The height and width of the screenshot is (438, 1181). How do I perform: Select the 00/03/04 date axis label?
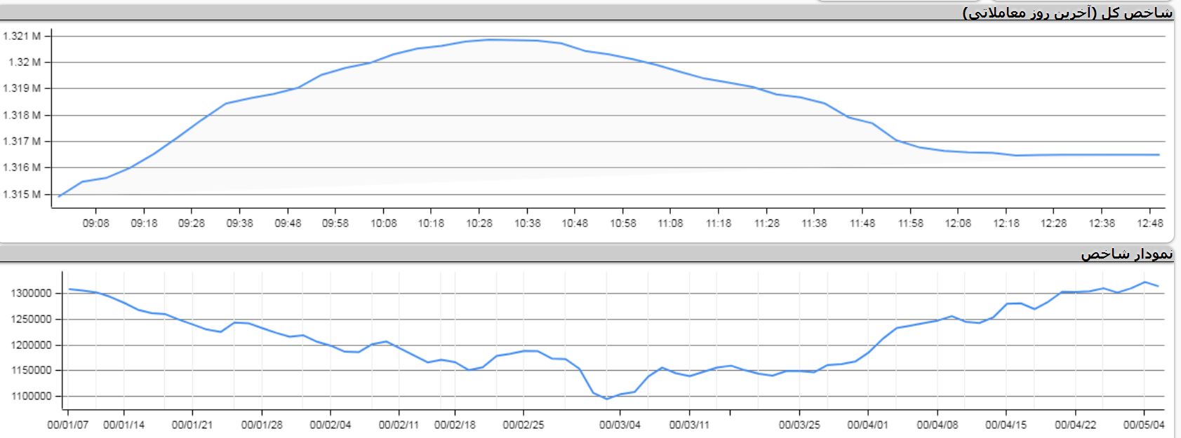point(620,425)
